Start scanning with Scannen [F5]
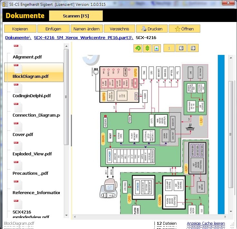Viewport: 237px width, 229px height. (76, 16)
